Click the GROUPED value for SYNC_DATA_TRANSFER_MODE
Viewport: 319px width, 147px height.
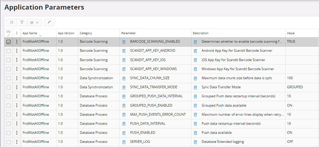[295, 87]
